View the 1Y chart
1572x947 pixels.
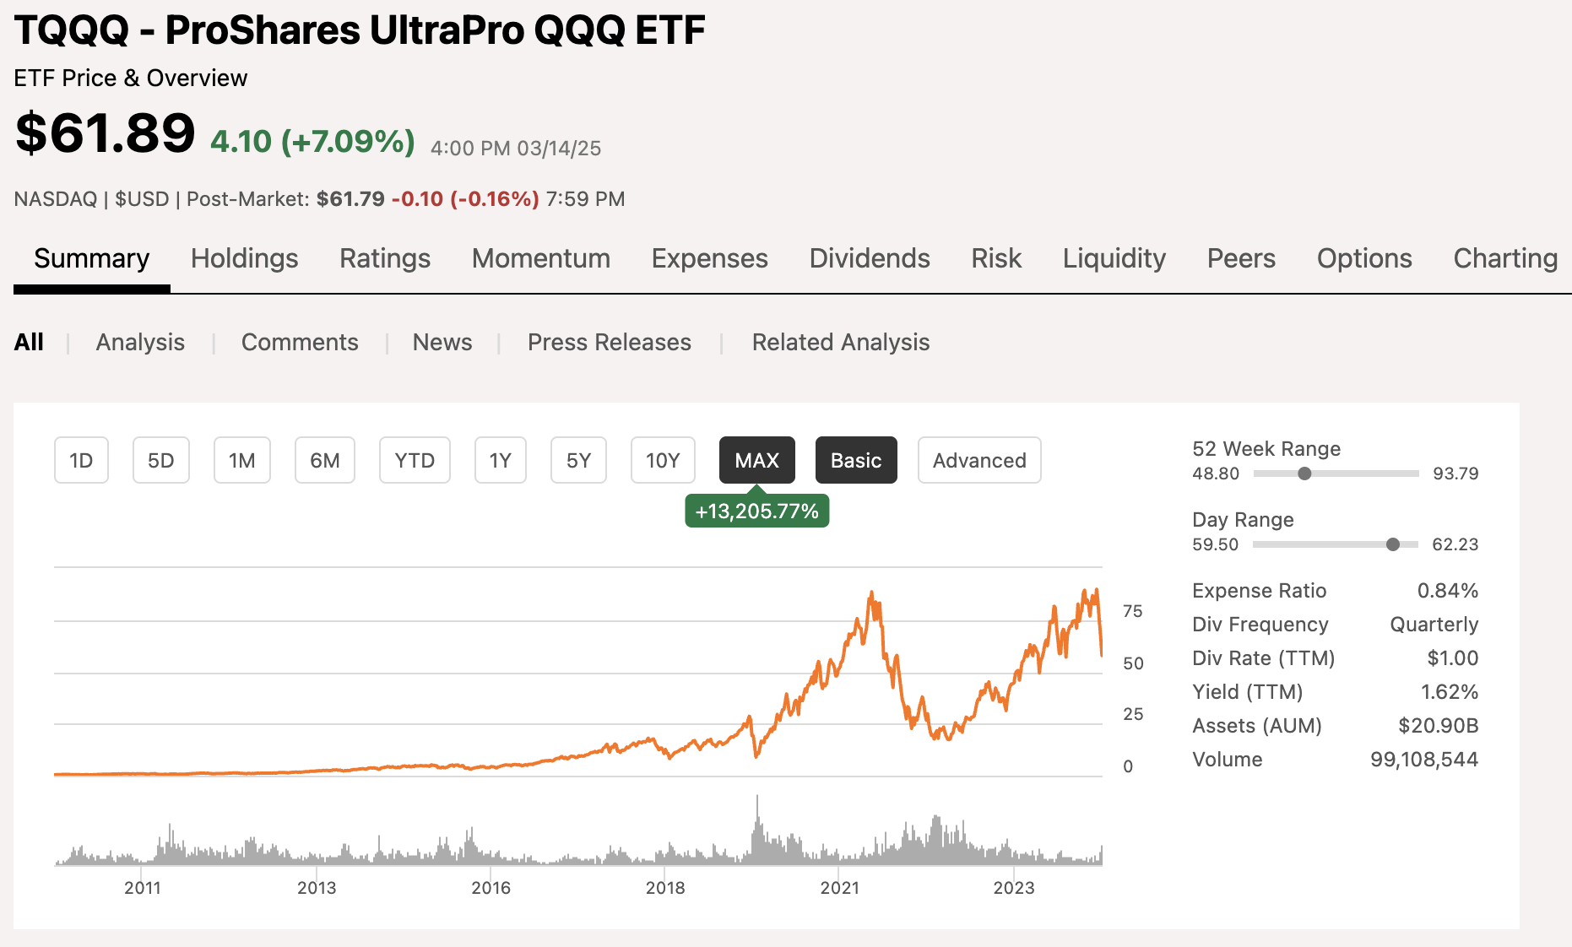click(500, 460)
